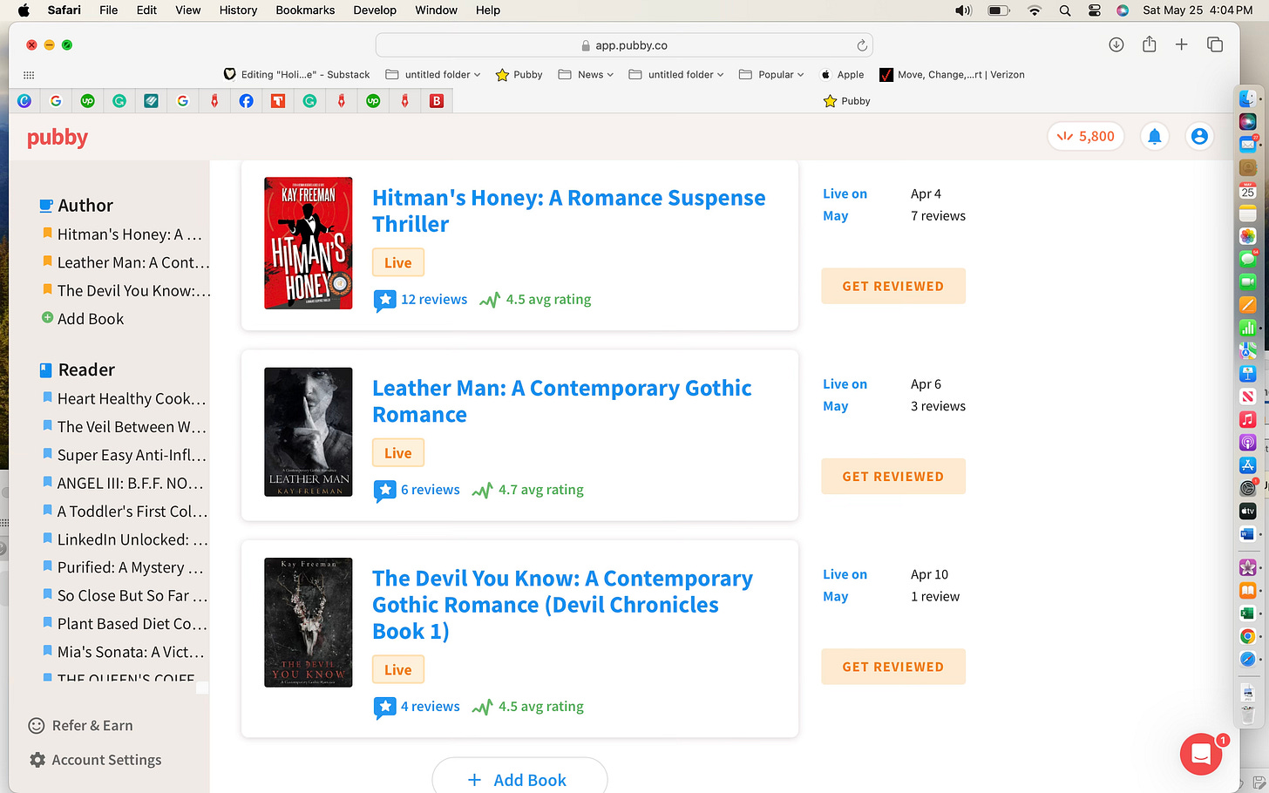Click the Hitman's Honey cover thumbnail
1269x793 pixels.
pyautogui.click(x=309, y=243)
